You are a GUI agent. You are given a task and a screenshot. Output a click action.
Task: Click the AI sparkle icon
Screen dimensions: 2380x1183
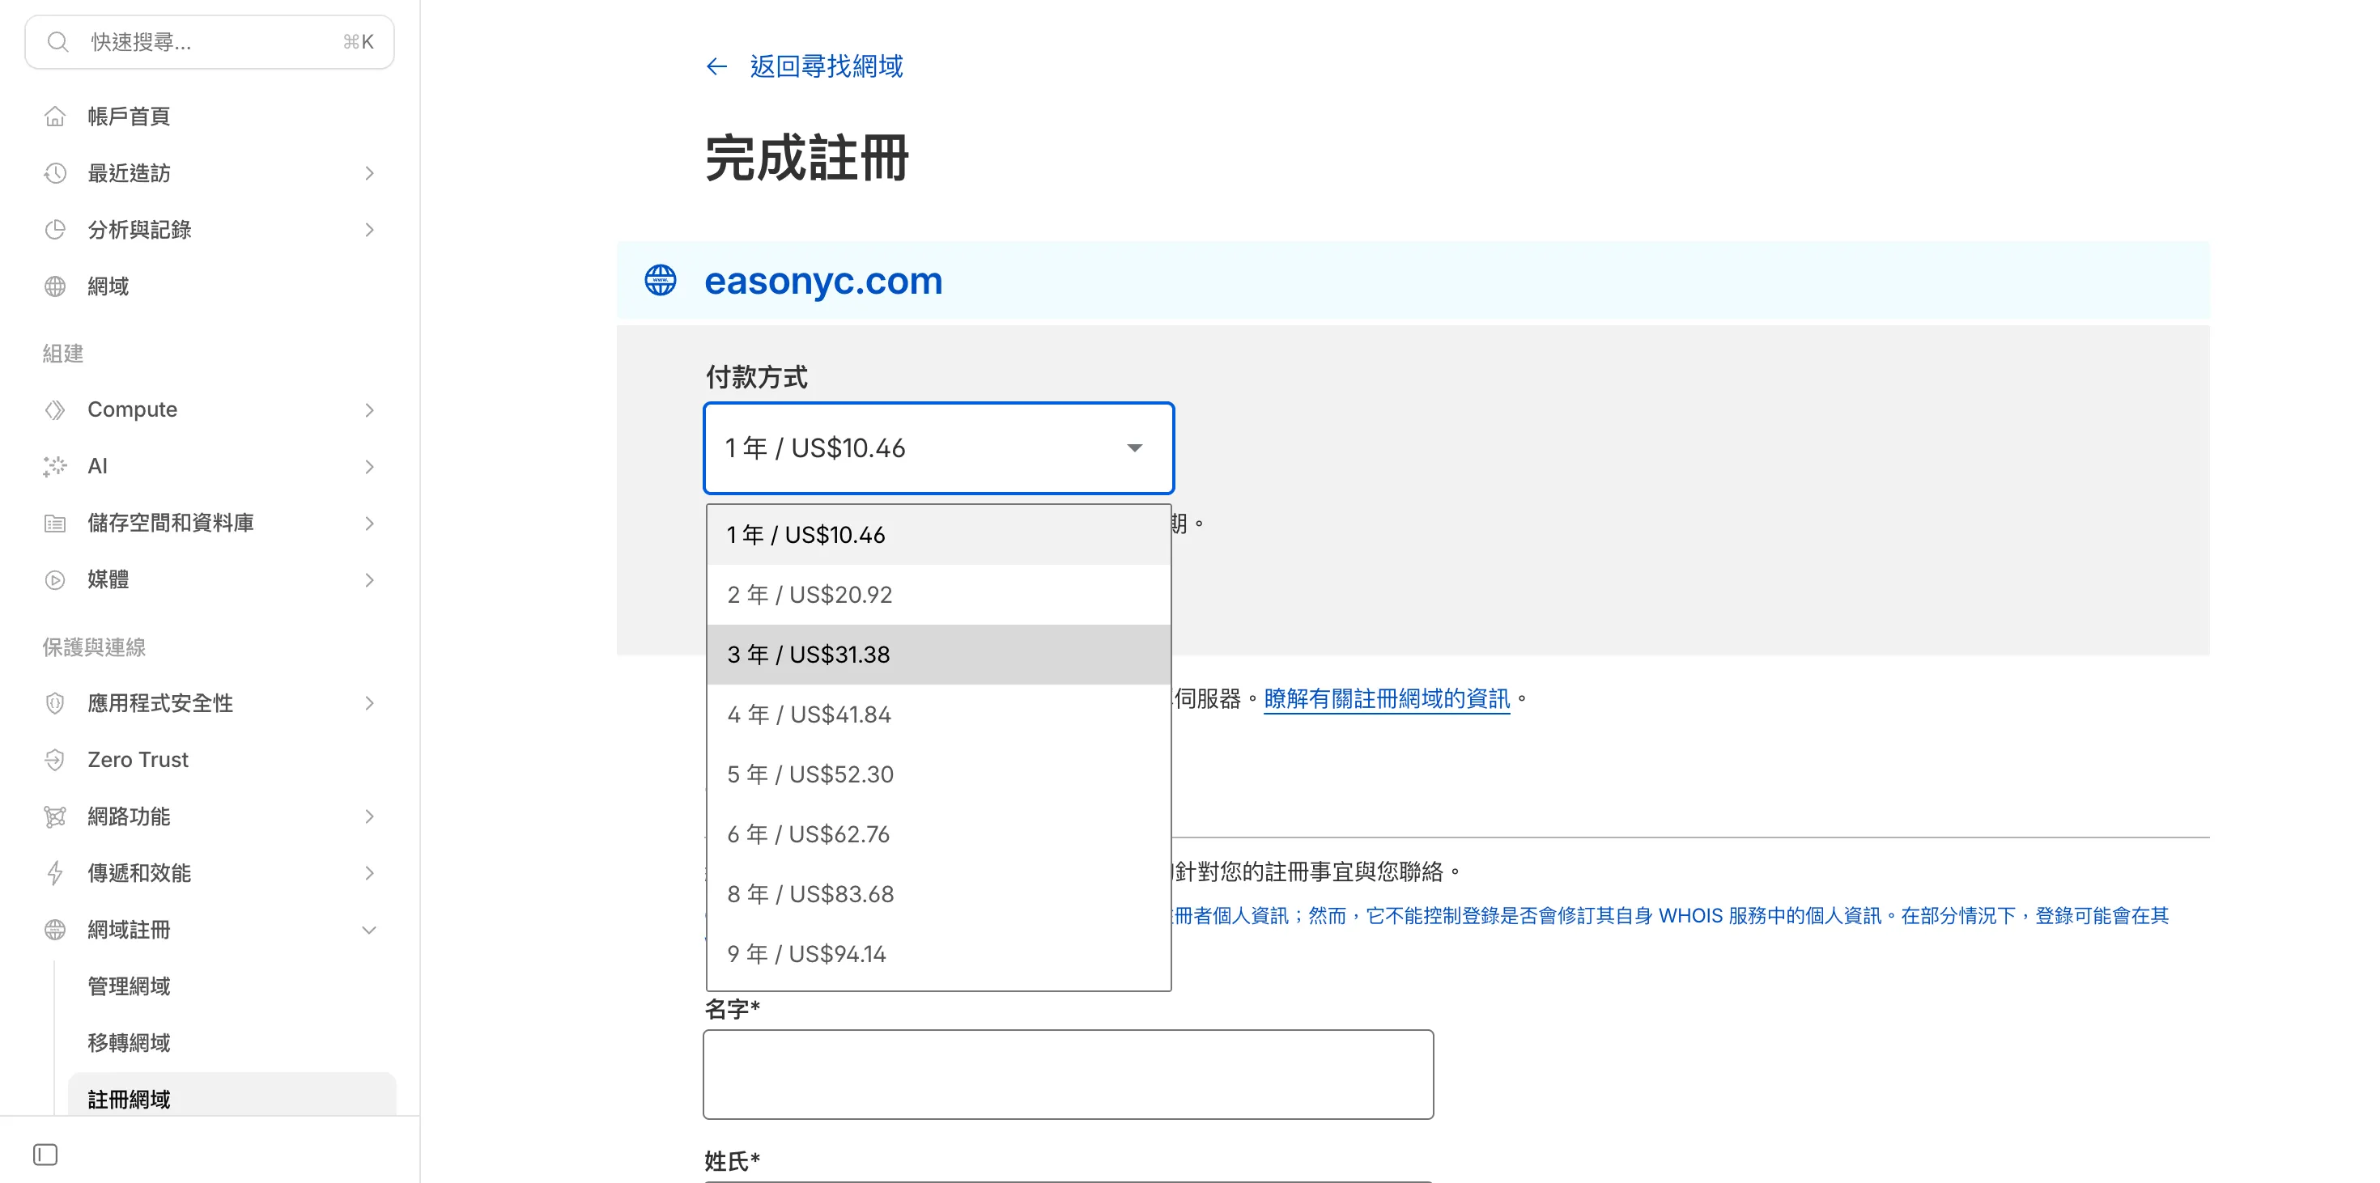pyautogui.click(x=55, y=466)
